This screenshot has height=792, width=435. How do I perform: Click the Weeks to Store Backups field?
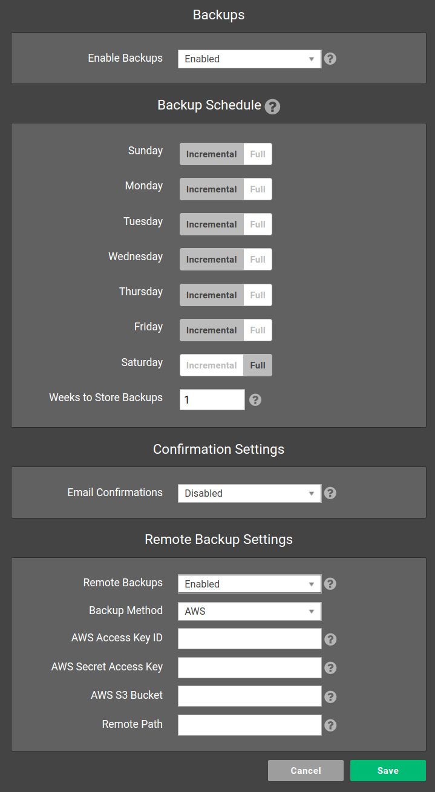(212, 400)
